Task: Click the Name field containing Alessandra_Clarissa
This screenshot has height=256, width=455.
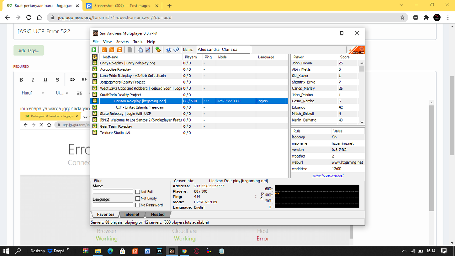Action: coord(224,50)
